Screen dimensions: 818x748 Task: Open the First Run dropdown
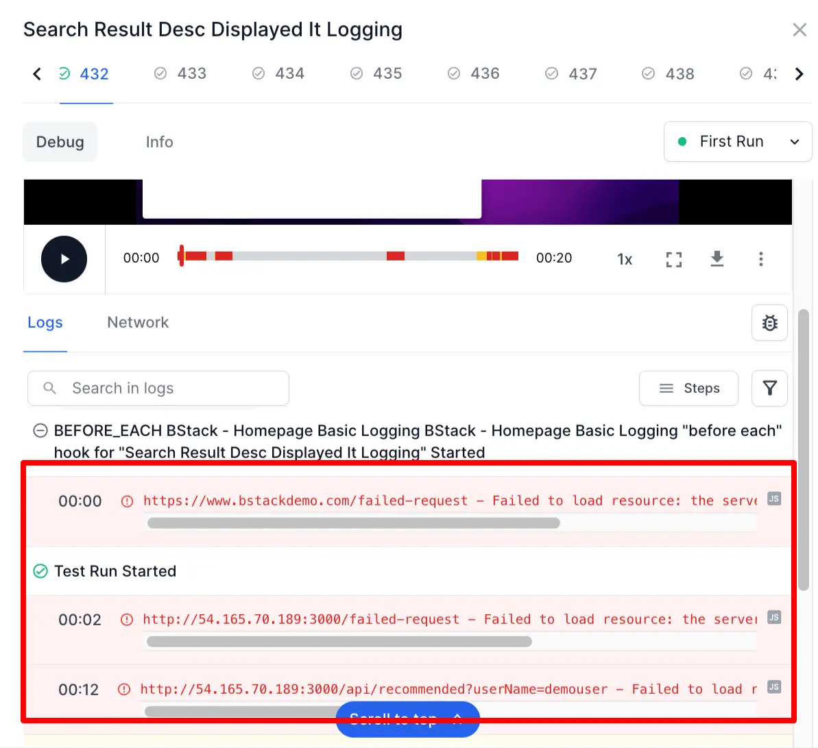coord(737,142)
